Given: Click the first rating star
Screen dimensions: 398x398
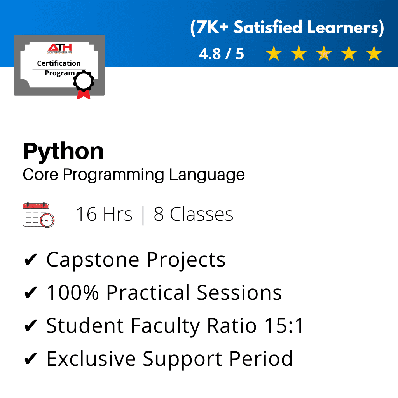Looking at the screenshot, I should click(x=274, y=54).
